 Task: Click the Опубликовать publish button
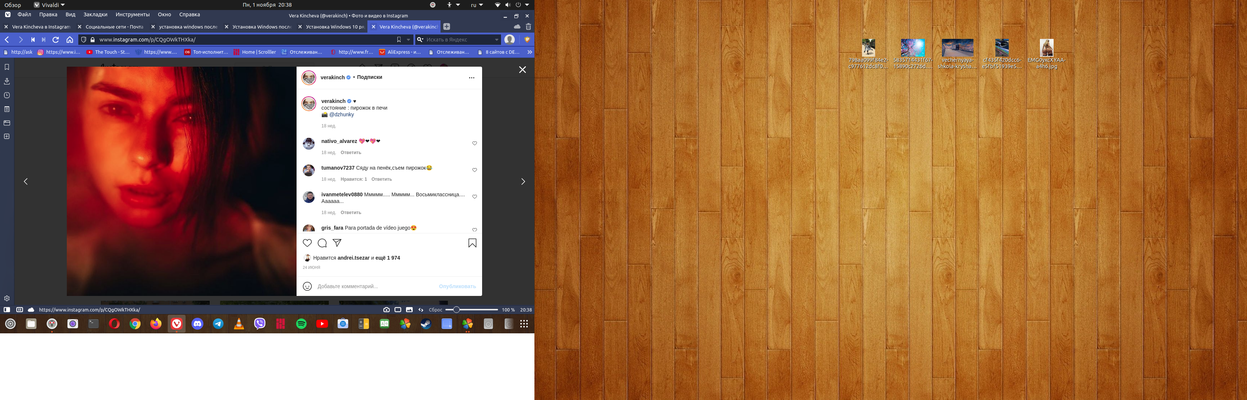pyautogui.click(x=457, y=286)
